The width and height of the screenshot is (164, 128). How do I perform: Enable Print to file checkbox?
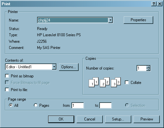click(x=7, y=90)
